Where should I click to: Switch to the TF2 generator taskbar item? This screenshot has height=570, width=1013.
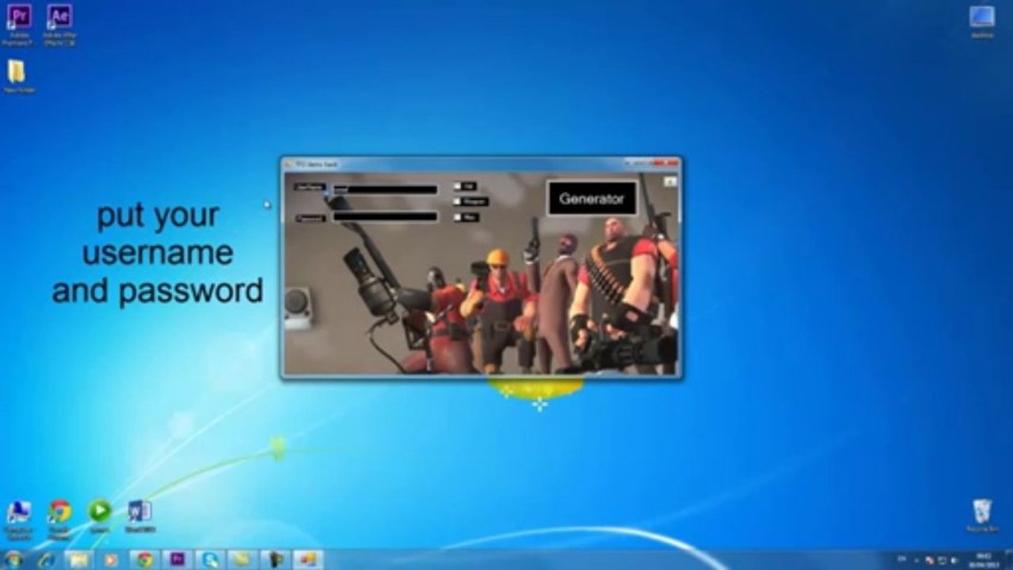pos(276,560)
